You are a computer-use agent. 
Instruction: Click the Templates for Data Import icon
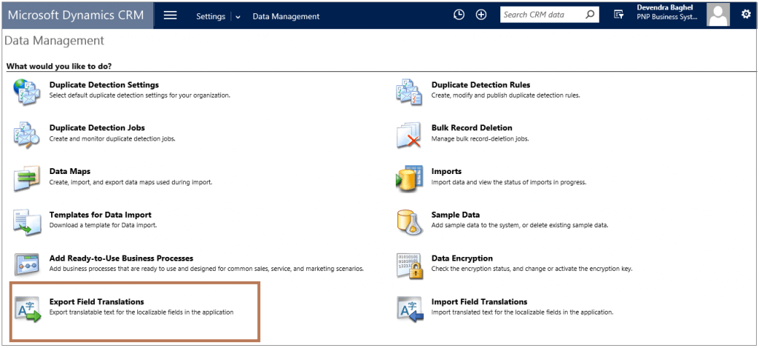click(x=27, y=222)
